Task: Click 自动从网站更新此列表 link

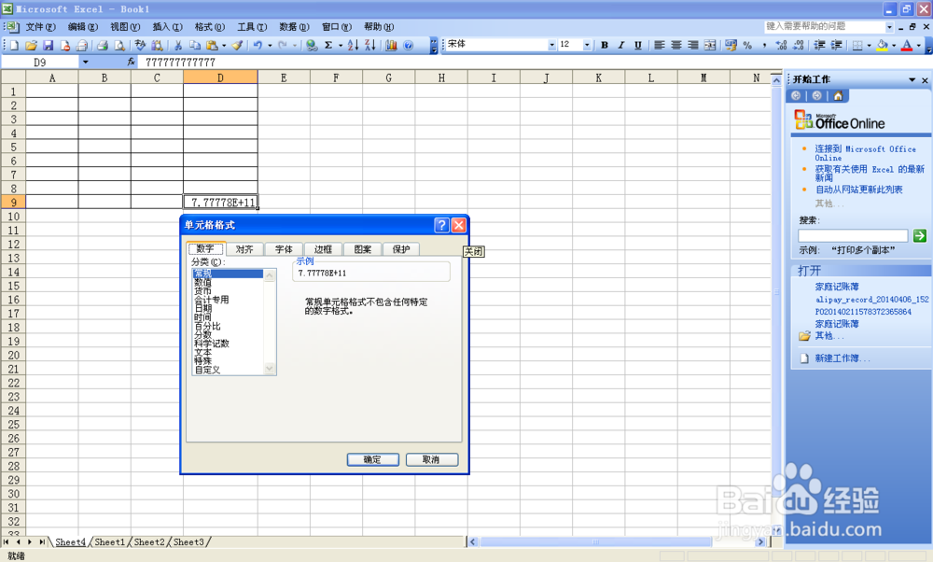Action: click(x=858, y=190)
